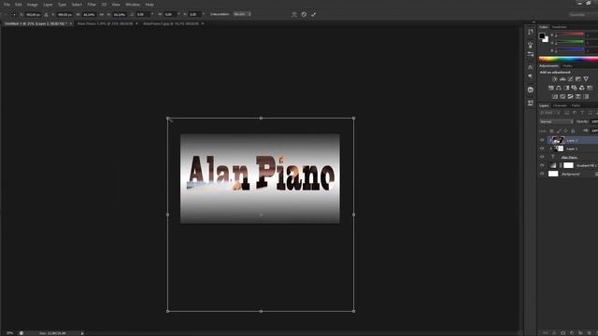Select the reference point locator in options bar
Image resolution: width=598 pixels, height=336 pixels.
point(13,14)
